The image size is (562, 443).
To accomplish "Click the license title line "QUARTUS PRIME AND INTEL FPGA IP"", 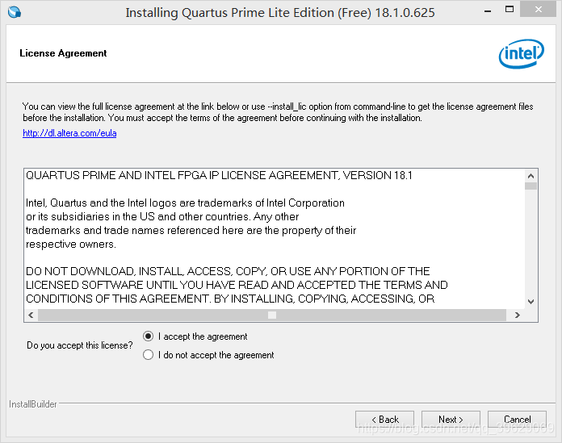I will 219,175.
